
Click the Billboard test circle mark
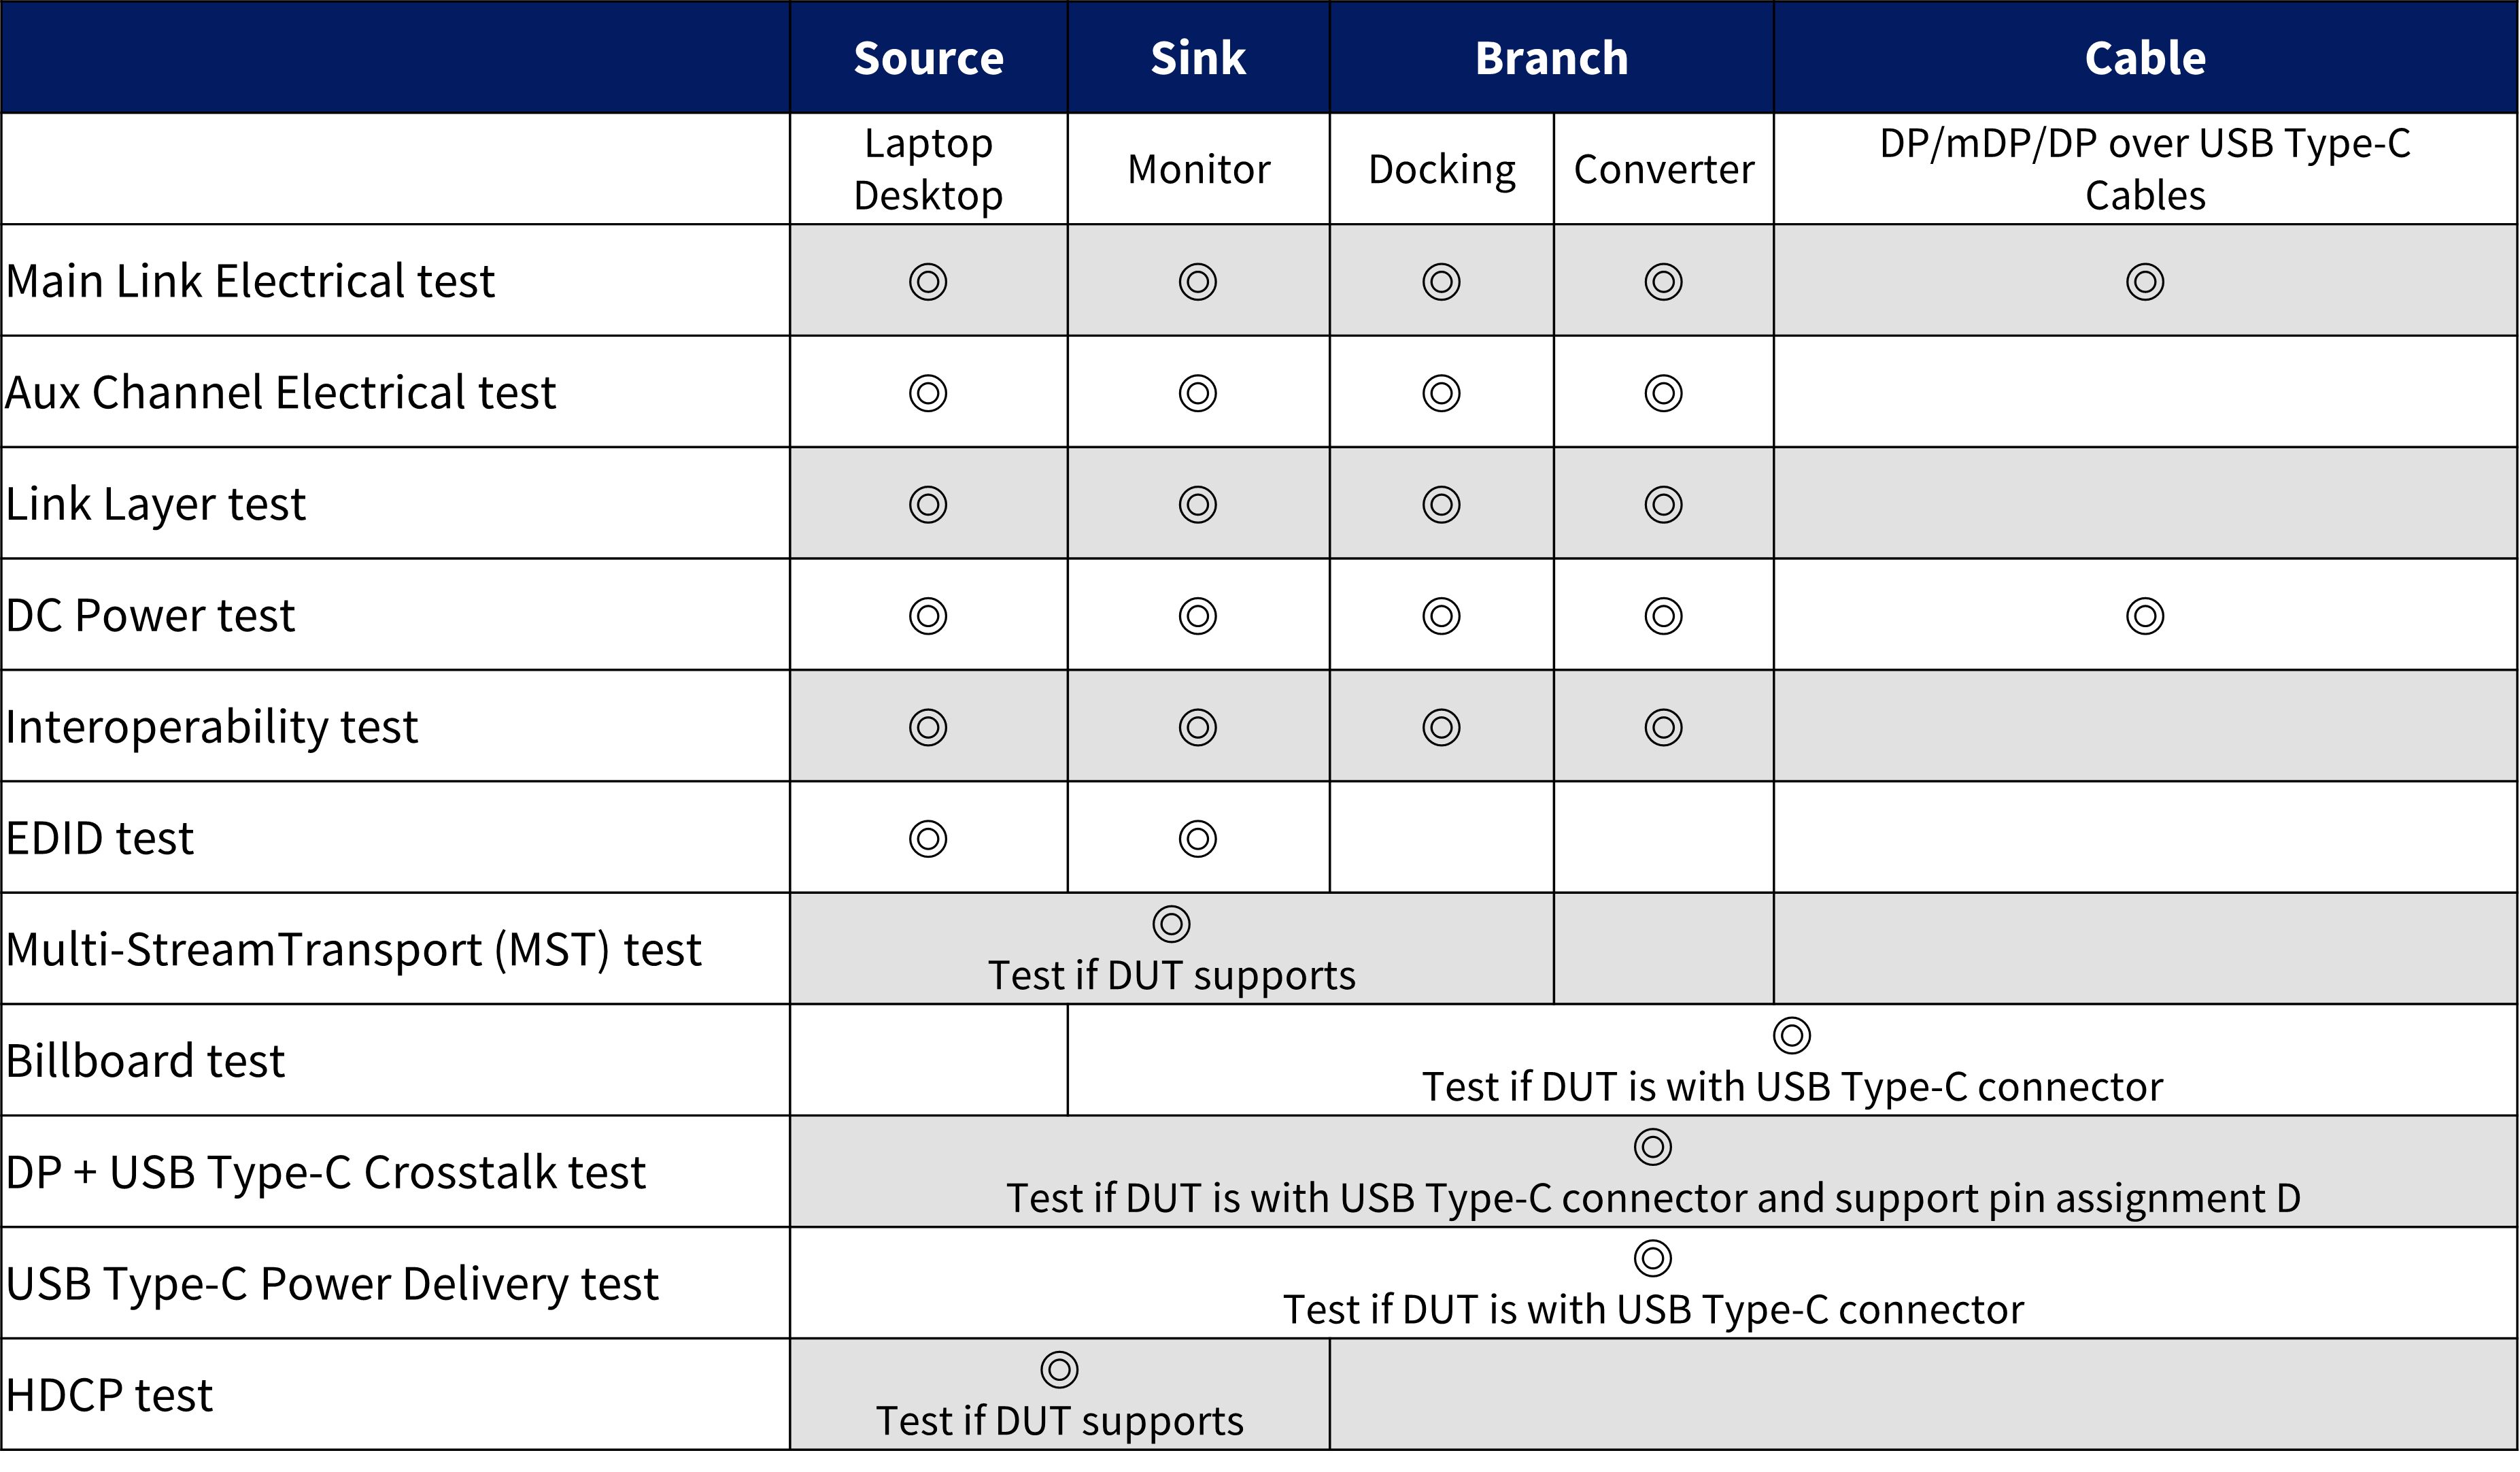[1791, 1035]
